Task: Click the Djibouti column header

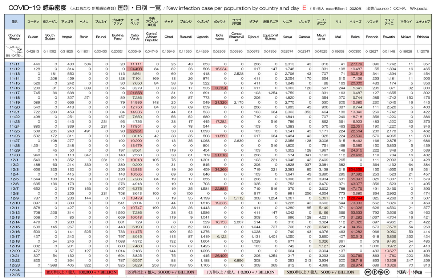Action: [x=254, y=37]
